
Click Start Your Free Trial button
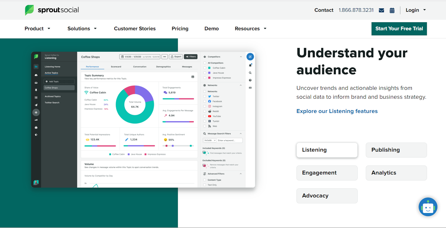coord(399,29)
